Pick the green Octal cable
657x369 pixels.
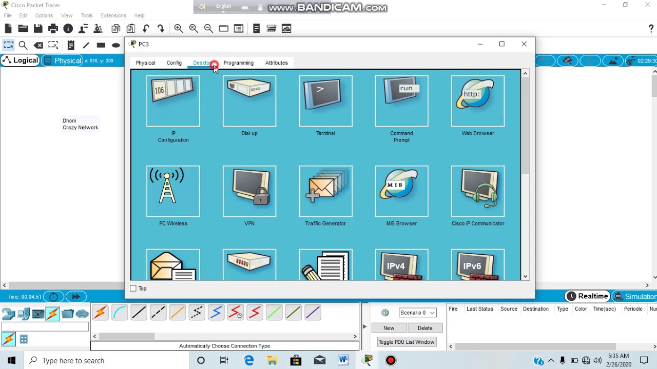click(274, 312)
